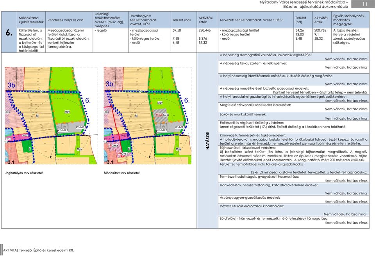Click the page number 11 box
The width and height of the screenshot is (375, 256).
click(x=363, y=4)
